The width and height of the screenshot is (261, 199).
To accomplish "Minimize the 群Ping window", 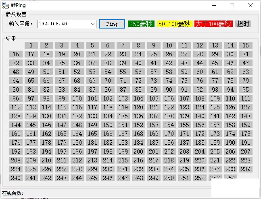I will pos(214,5).
